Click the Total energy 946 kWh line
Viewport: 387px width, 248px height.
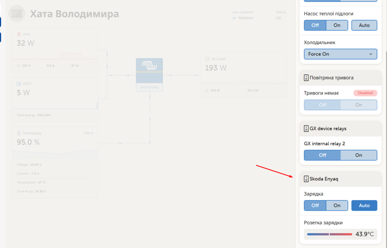[x=34, y=115]
